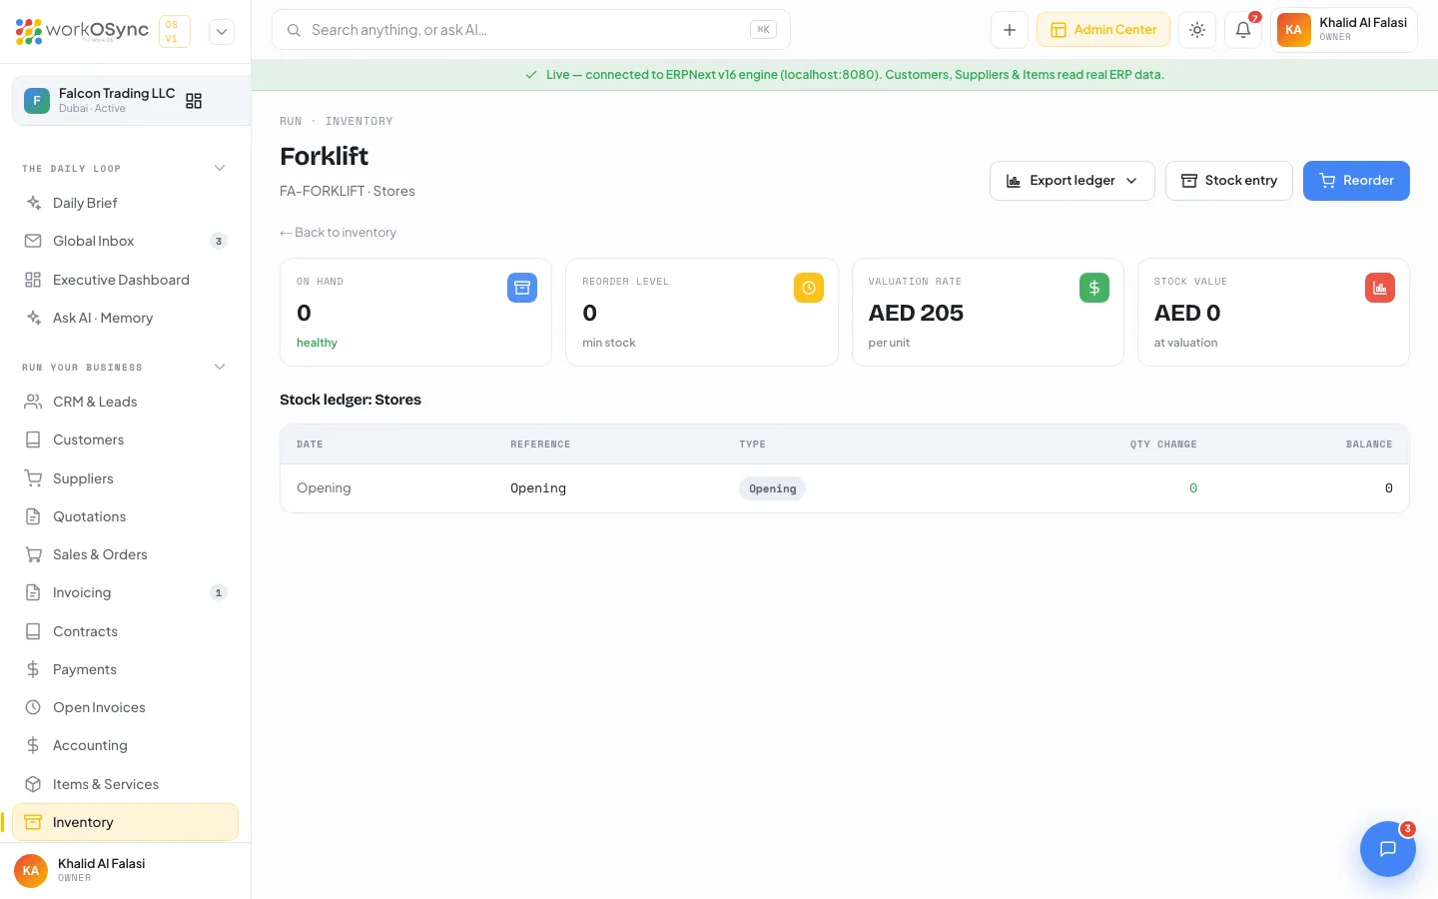The image size is (1438, 899).
Task: Click the OS V1 version badge
Action: [174, 31]
